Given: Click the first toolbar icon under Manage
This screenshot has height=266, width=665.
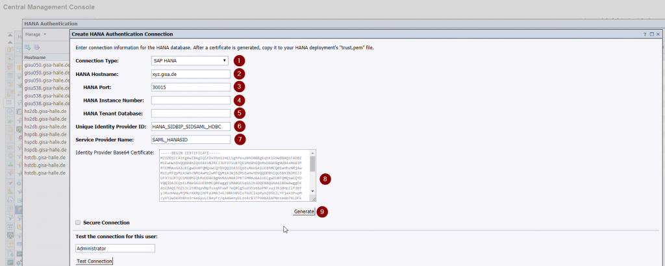Looking at the screenshot, I should [x=27, y=47].
